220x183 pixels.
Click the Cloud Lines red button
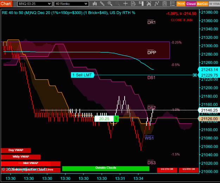click(31, 170)
